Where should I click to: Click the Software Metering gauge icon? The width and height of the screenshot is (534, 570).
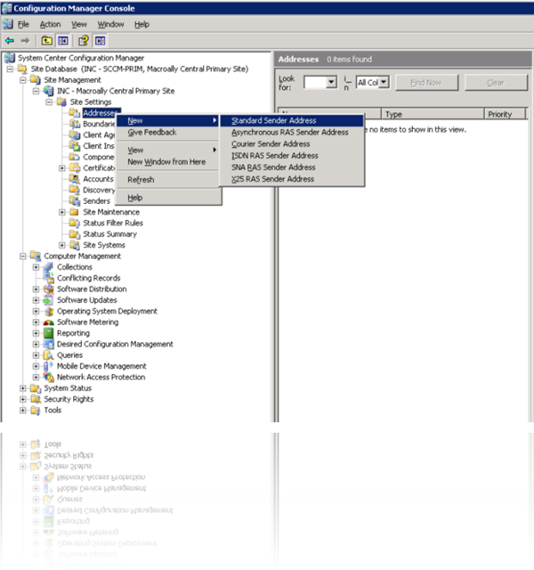(49, 322)
